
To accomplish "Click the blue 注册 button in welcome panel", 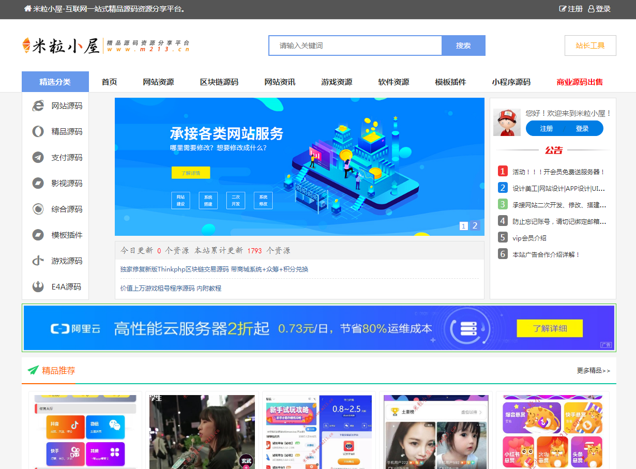I will coord(546,129).
